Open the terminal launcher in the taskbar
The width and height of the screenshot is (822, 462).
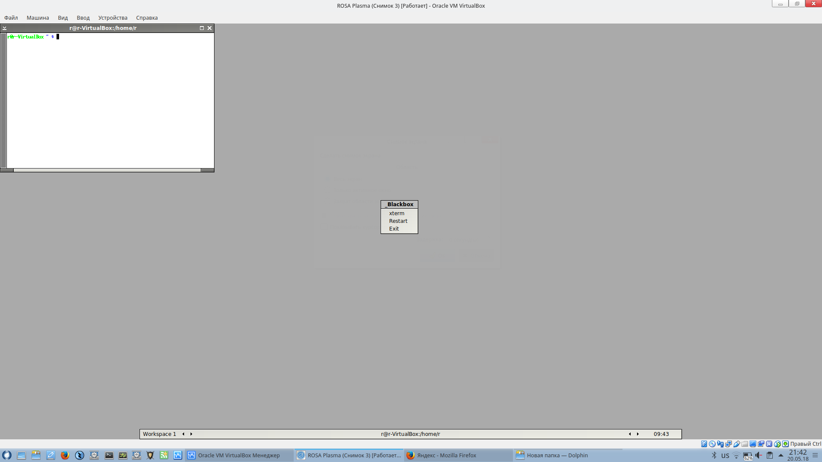click(109, 455)
